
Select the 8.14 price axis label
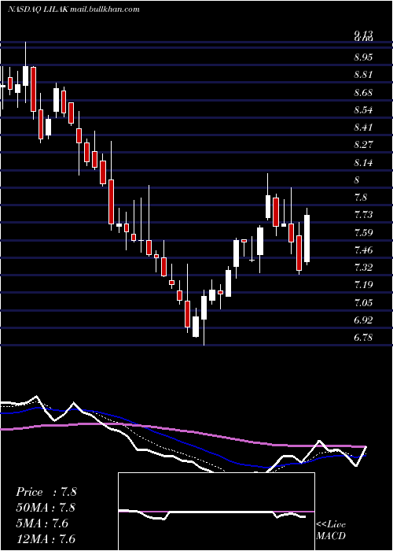pos(363,163)
